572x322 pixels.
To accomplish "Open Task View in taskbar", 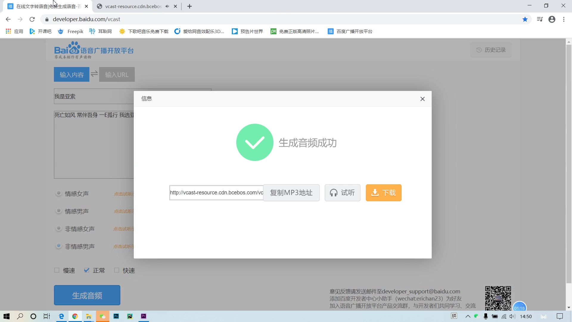I will coord(47,316).
